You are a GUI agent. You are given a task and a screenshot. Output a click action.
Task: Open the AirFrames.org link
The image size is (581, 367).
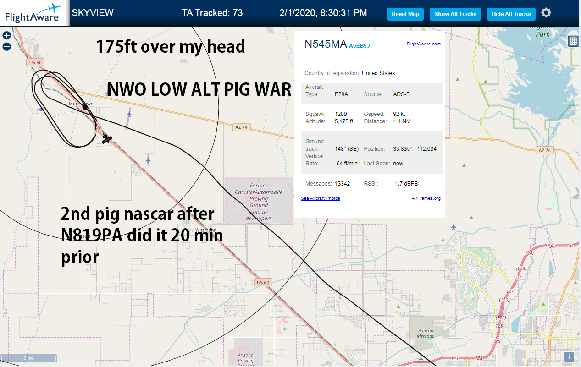coord(426,198)
